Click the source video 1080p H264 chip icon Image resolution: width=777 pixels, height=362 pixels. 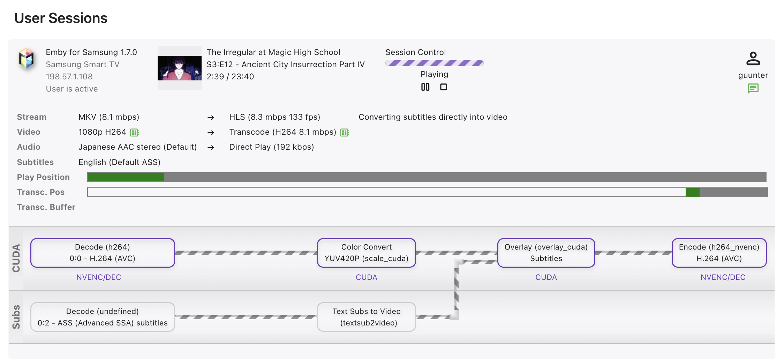tap(134, 132)
